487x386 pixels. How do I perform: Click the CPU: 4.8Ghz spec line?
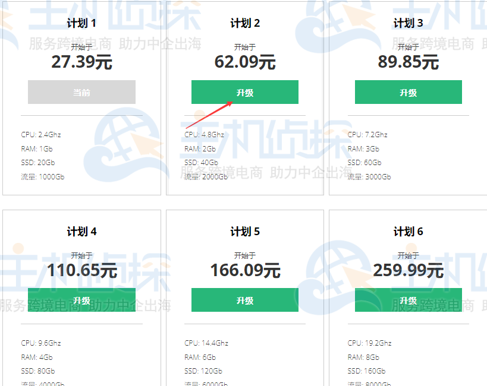205,134
